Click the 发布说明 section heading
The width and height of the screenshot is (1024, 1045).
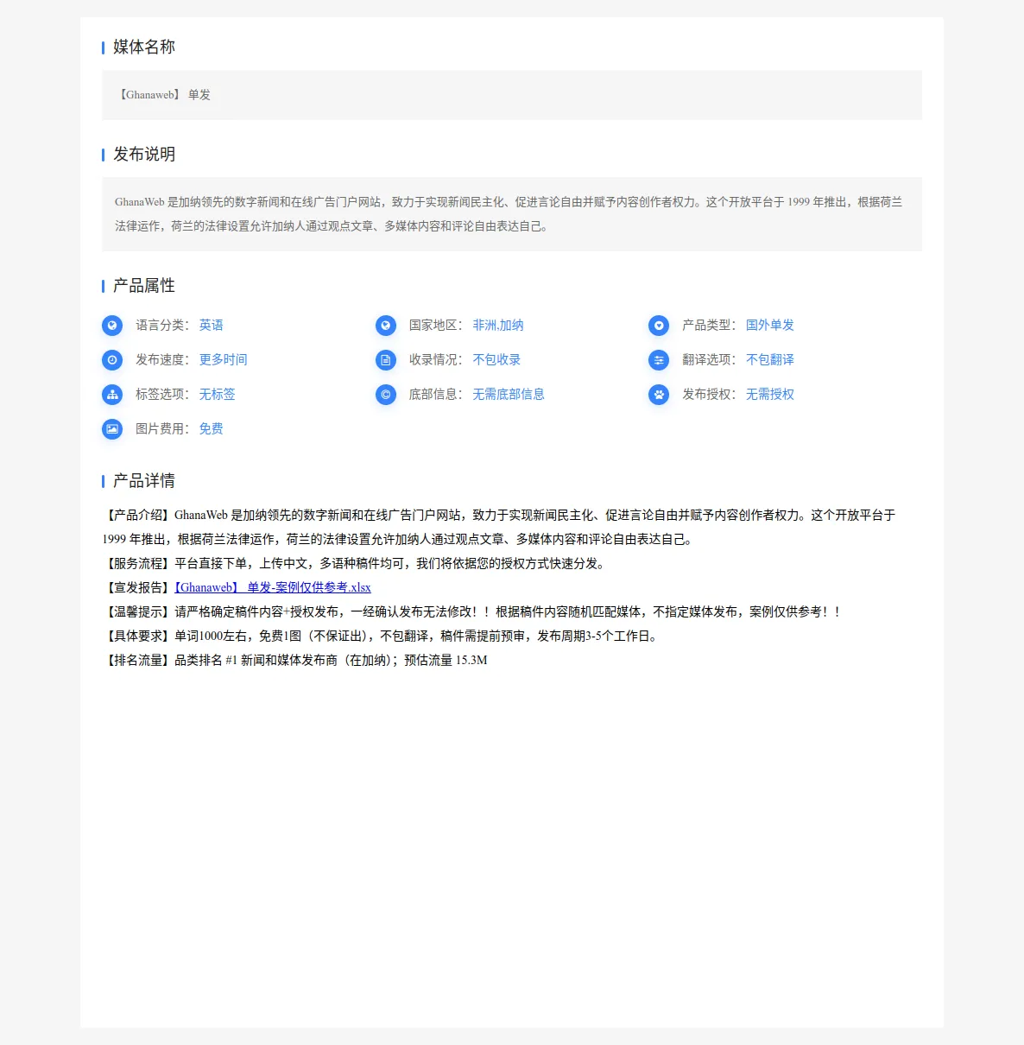point(144,155)
